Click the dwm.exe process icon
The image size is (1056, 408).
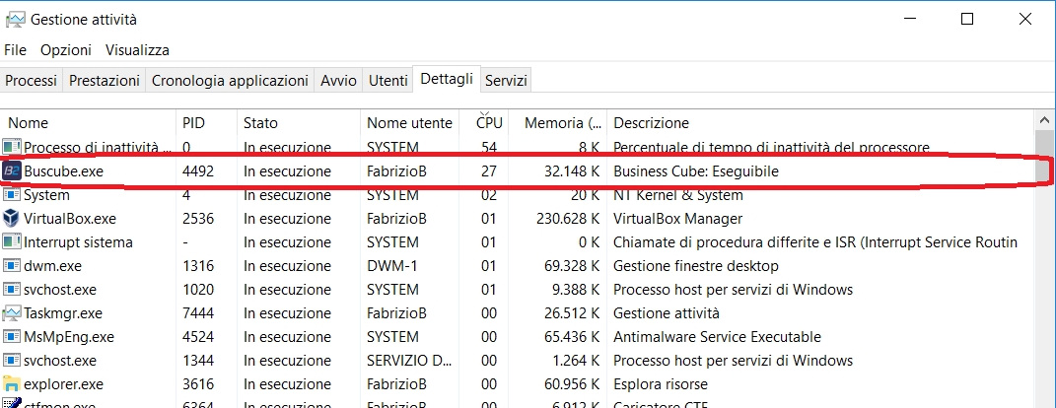pos(13,266)
